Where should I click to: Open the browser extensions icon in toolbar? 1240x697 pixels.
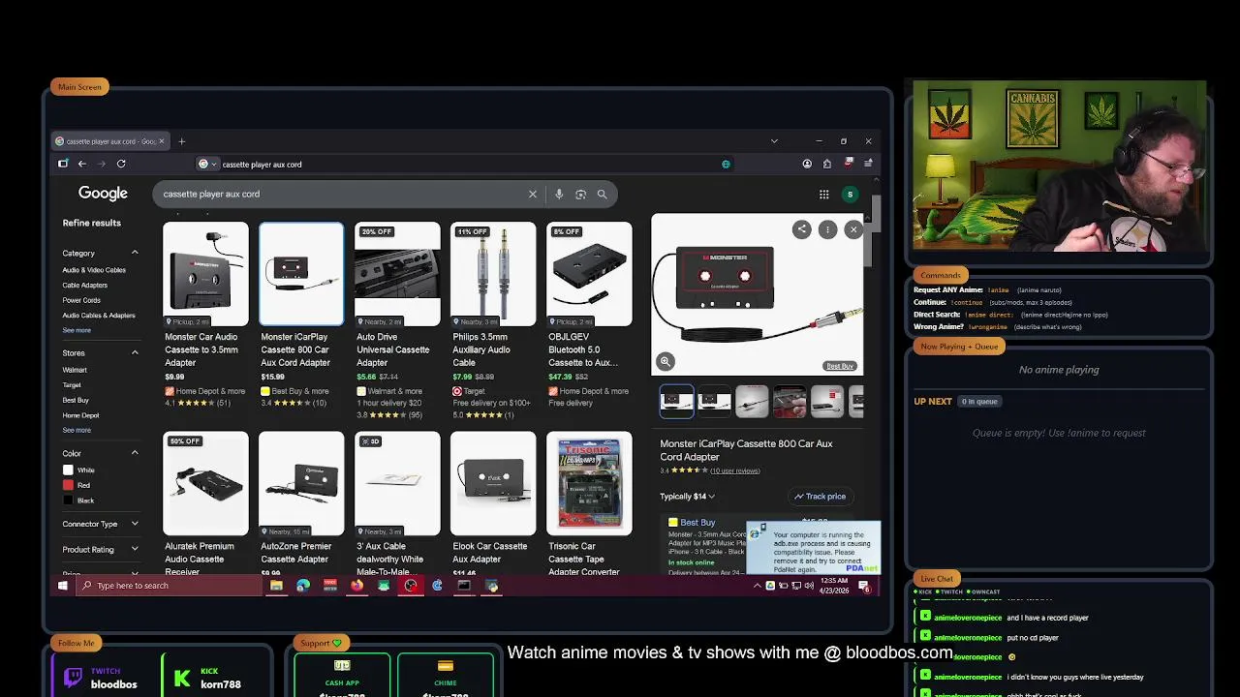click(x=826, y=164)
